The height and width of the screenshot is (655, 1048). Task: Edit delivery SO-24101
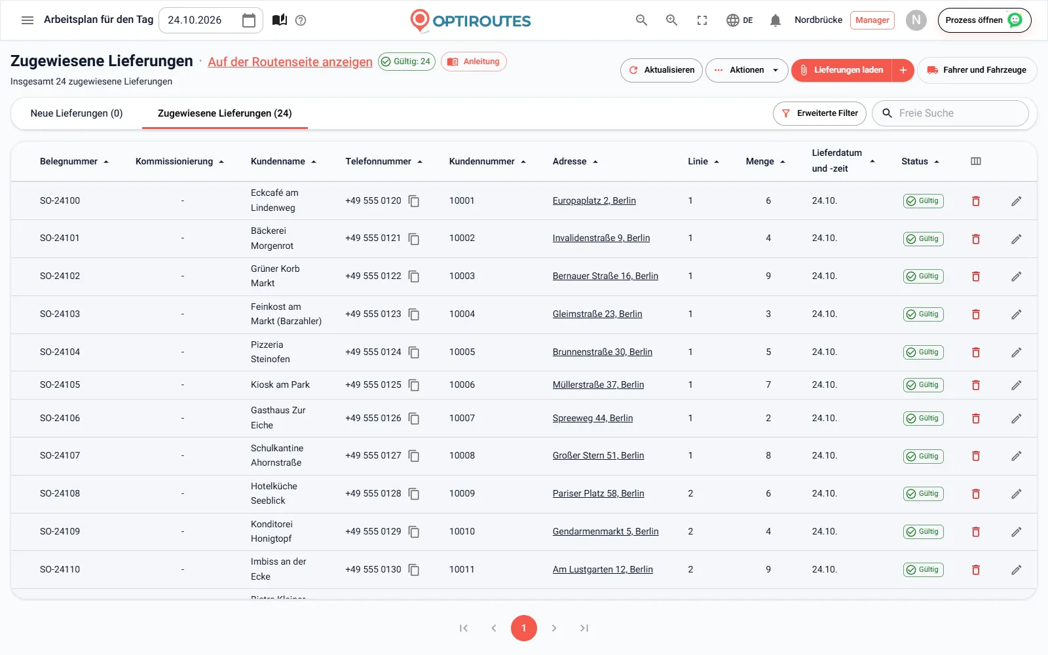coord(1017,239)
